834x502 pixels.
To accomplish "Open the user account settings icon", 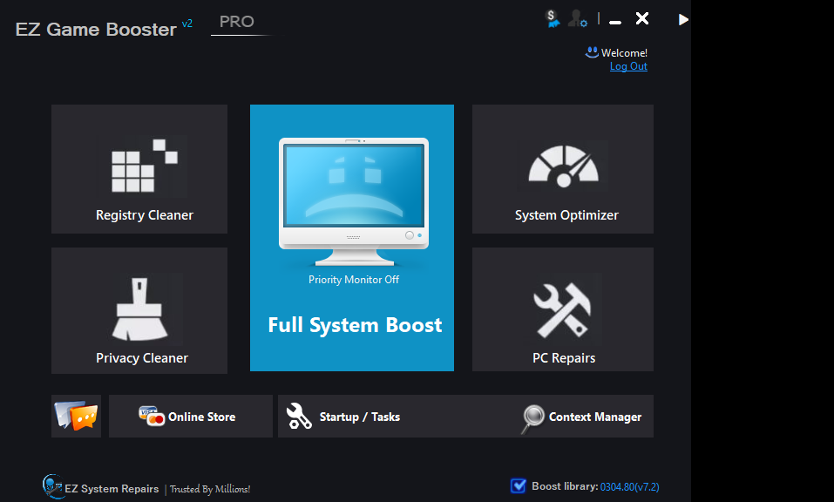I will [x=577, y=19].
